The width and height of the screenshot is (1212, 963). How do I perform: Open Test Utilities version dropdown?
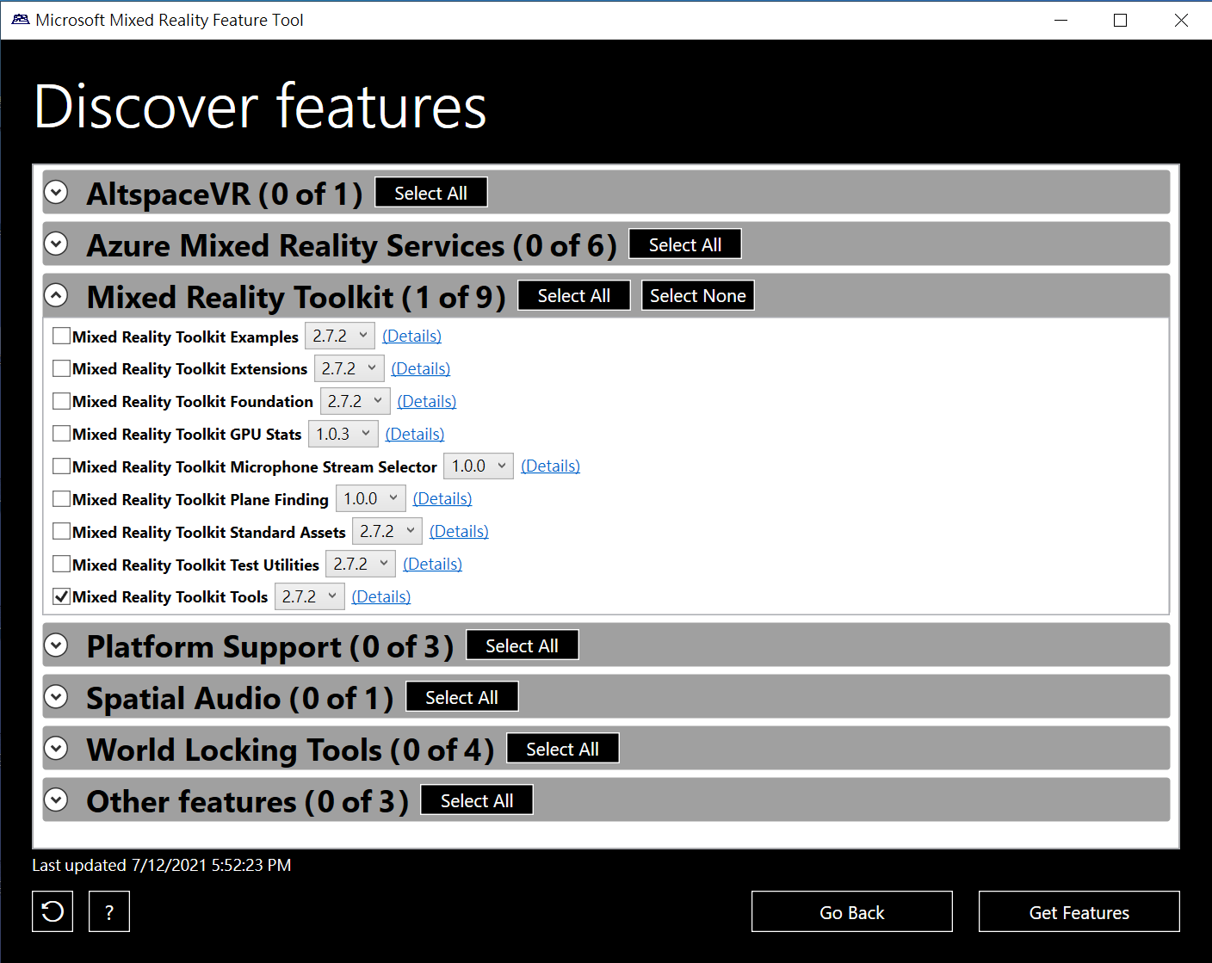tap(361, 564)
